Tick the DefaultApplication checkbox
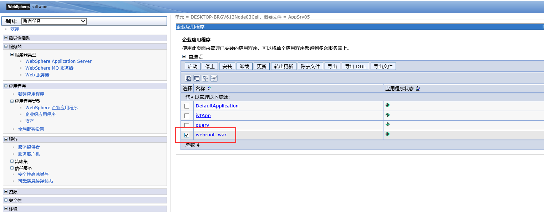This screenshot has width=544, height=212. tap(187, 106)
